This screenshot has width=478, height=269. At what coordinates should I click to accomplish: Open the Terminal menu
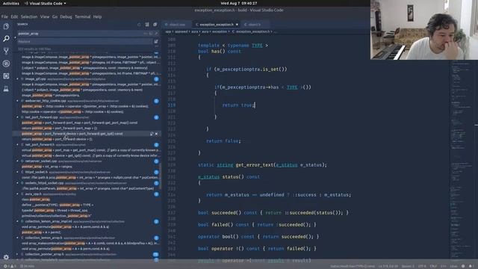pyautogui.click(x=83, y=16)
